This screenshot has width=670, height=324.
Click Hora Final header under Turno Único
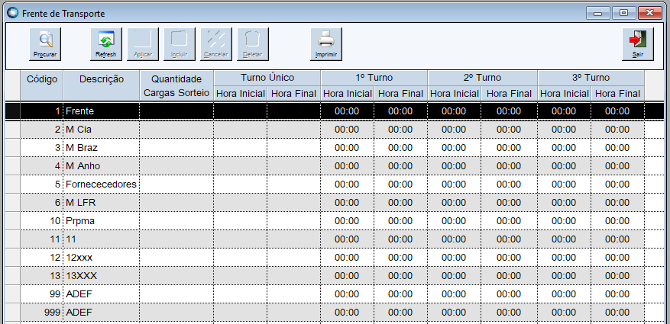294,93
